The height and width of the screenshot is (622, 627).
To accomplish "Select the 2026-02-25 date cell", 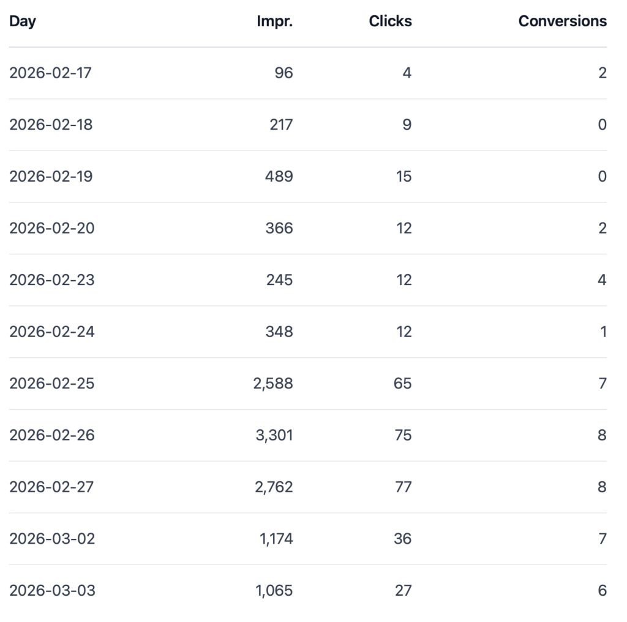I will tap(51, 383).
